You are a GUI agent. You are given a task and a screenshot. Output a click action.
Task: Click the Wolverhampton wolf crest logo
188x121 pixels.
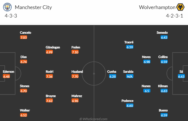(180, 7)
